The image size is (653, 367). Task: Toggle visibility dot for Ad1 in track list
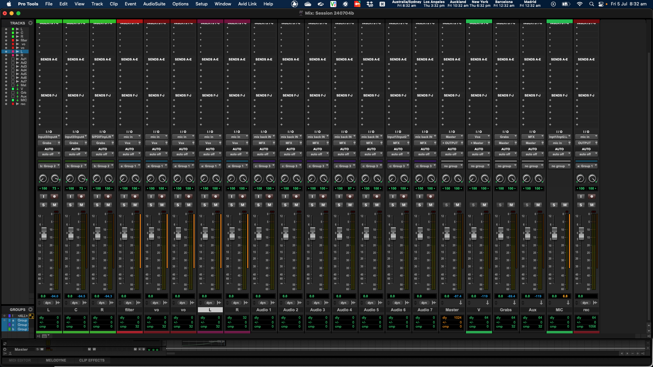(6, 59)
